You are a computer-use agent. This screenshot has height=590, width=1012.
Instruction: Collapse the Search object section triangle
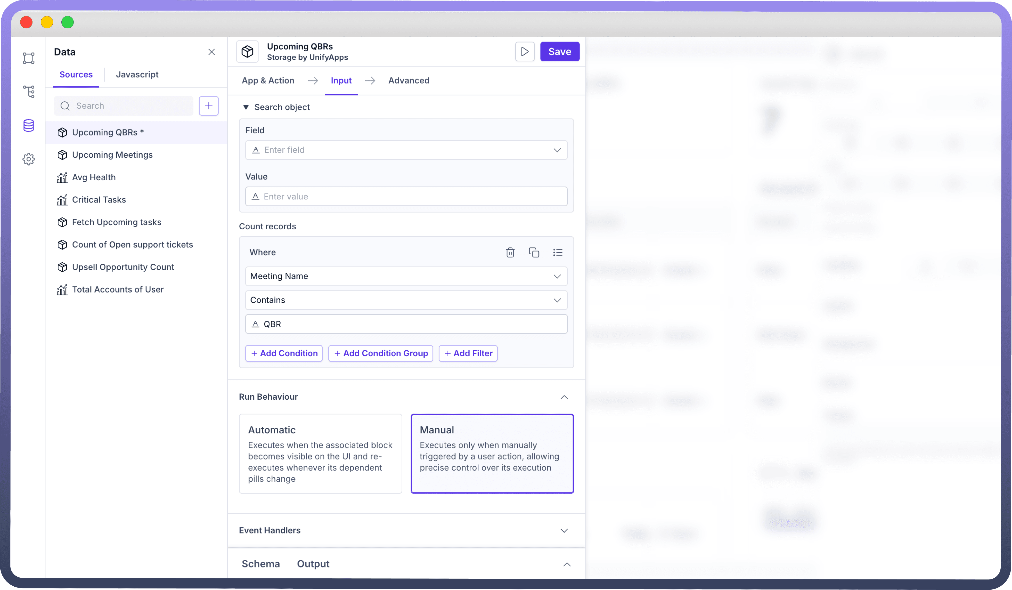pyautogui.click(x=246, y=107)
